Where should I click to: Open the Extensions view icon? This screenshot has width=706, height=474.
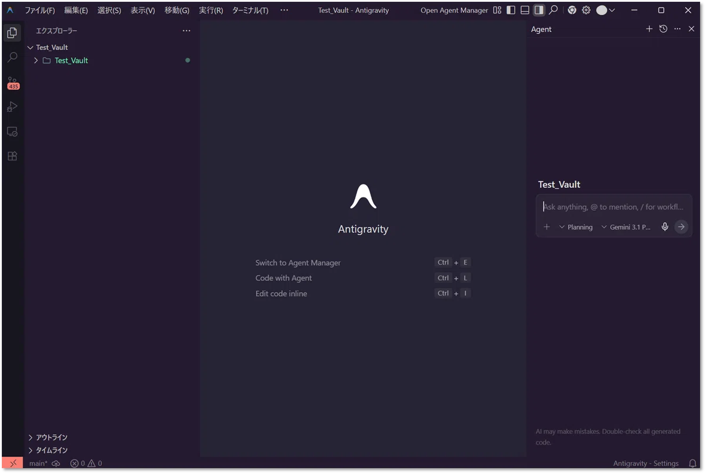(x=12, y=156)
